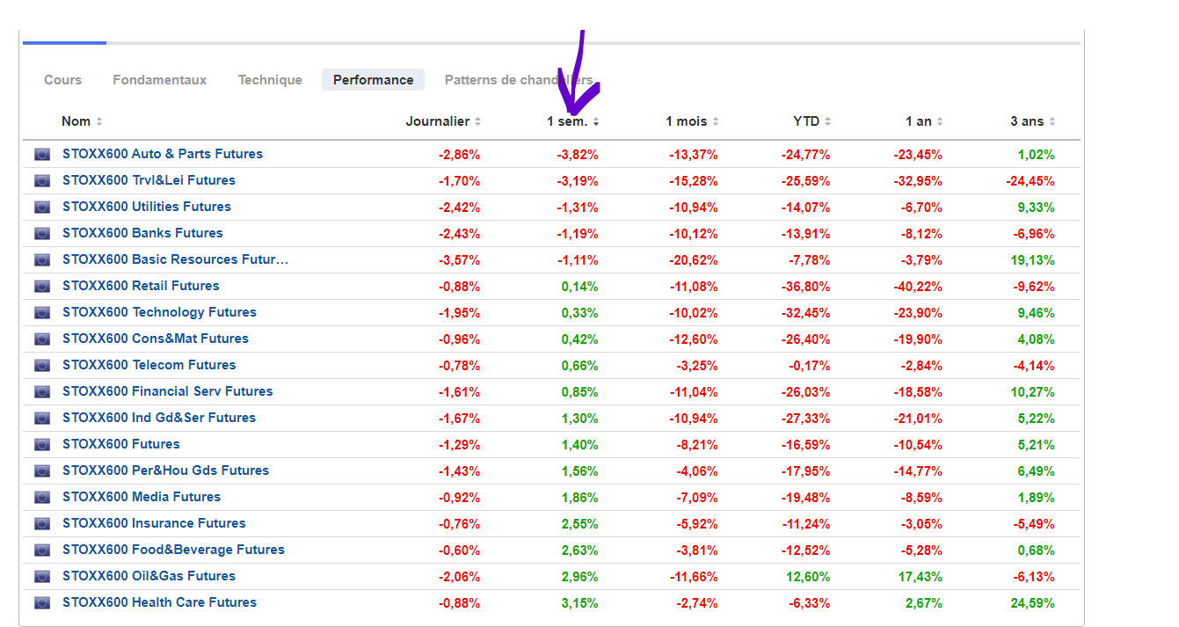Switch to the Fondamentaux tab
This screenshot has height=627, width=1179.
(x=160, y=80)
